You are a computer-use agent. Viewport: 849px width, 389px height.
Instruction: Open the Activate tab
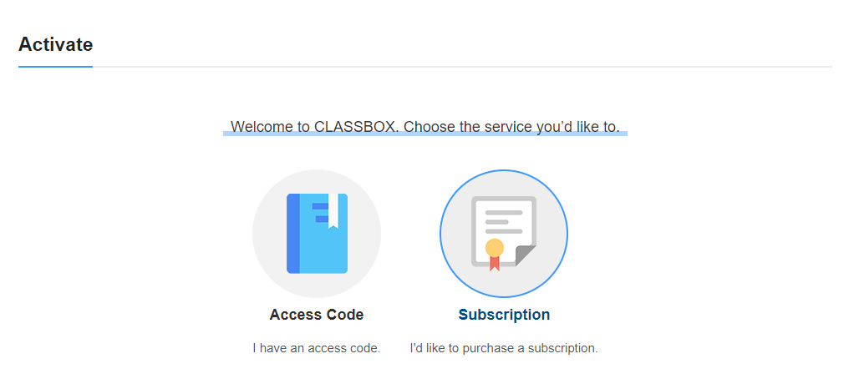(x=55, y=44)
